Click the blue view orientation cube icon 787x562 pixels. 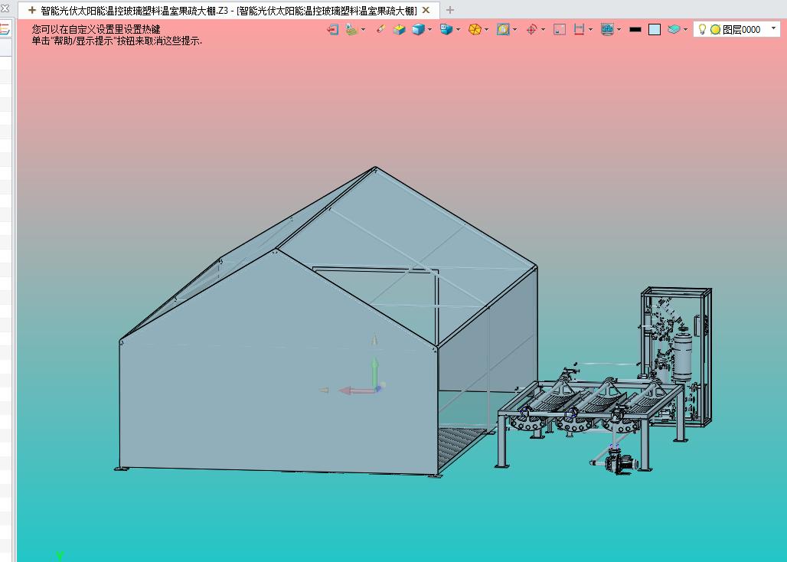pyautogui.click(x=446, y=30)
